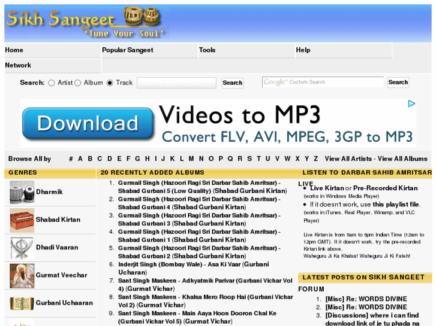The image size is (436, 326).
Task: Open second '[Misc] Re: WORDS DIVINE' post
Action: pos(366,307)
